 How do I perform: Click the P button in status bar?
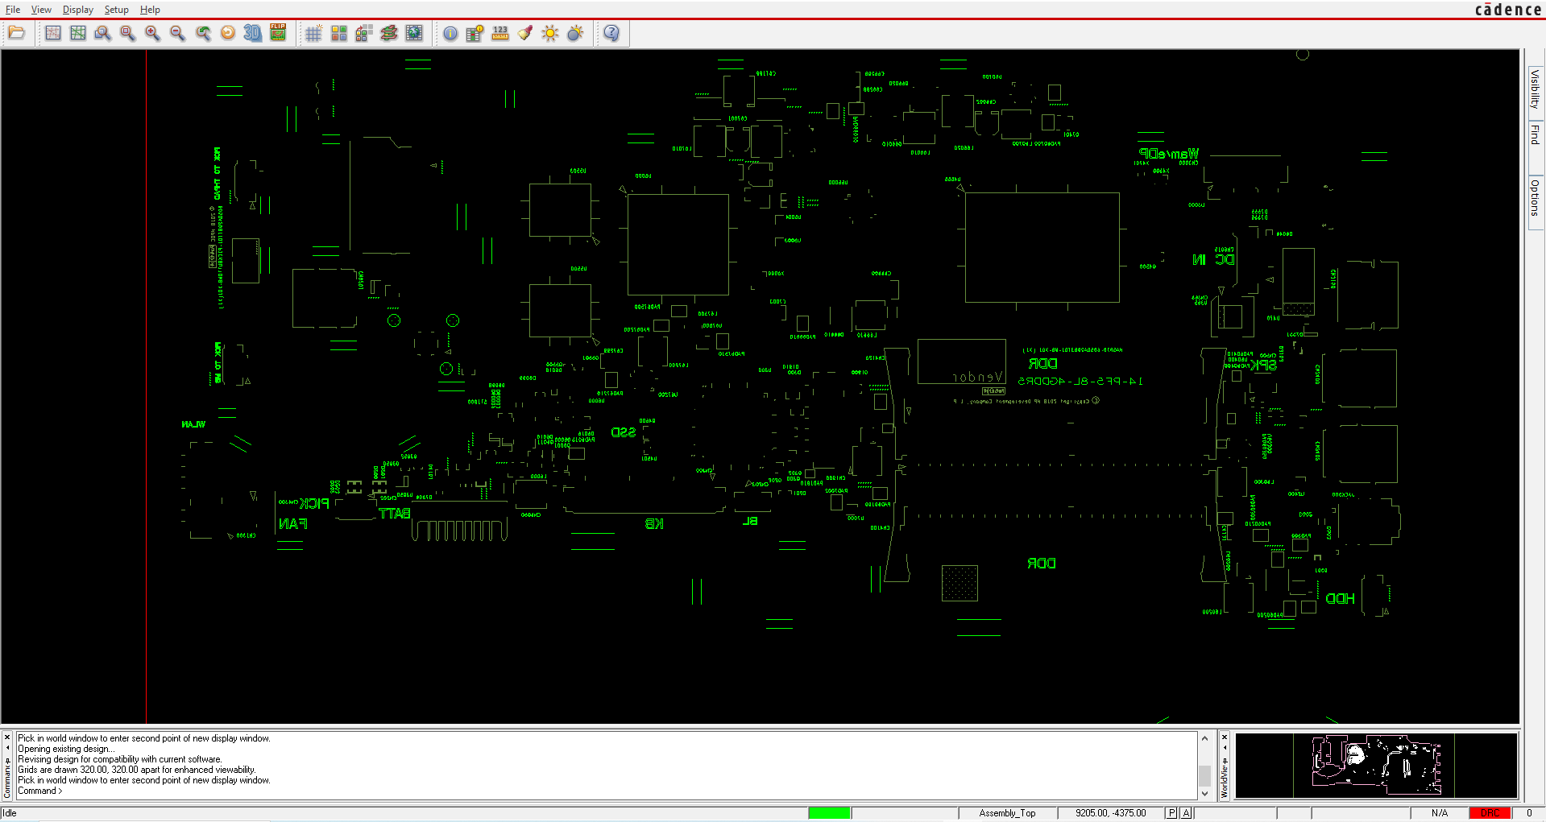[x=1171, y=813]
